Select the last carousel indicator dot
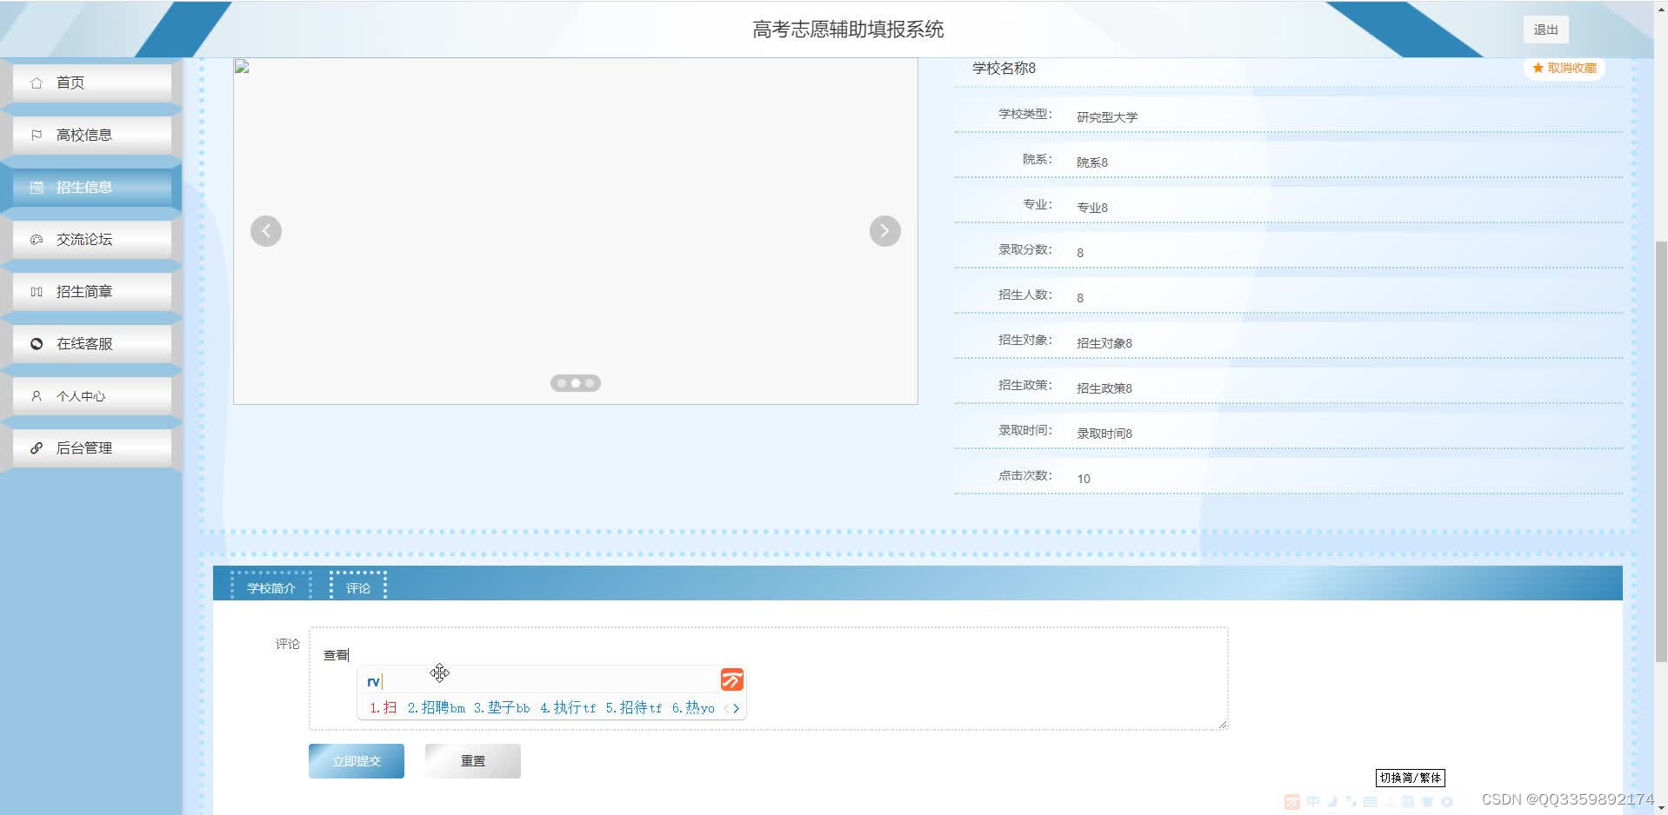 click(x=590, y=383)
